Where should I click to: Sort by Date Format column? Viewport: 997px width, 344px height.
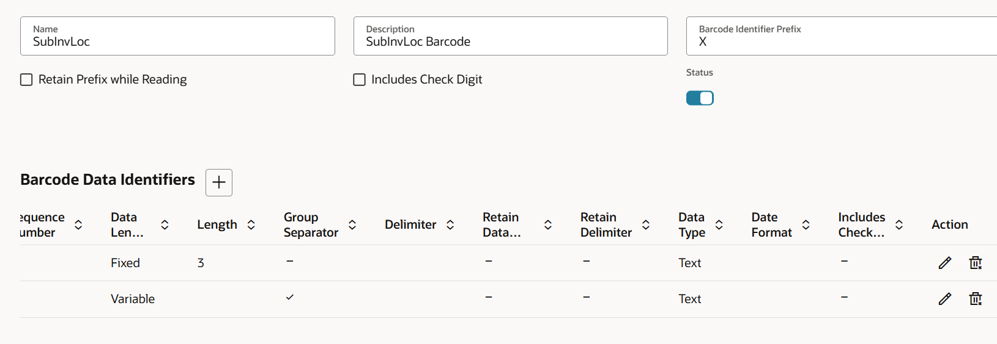point(806,224)
